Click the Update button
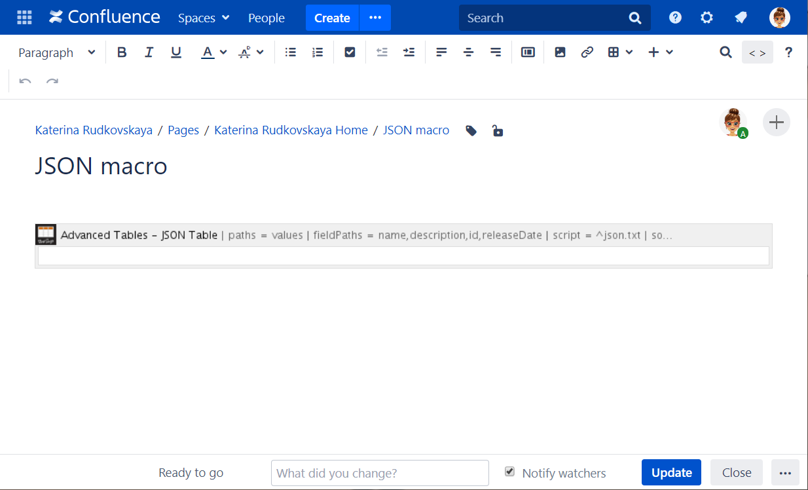The height and width of the screenshot is (490, 808). [x=671, y=472]
